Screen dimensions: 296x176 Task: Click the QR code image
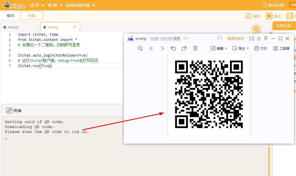click(x=209, y=94)
